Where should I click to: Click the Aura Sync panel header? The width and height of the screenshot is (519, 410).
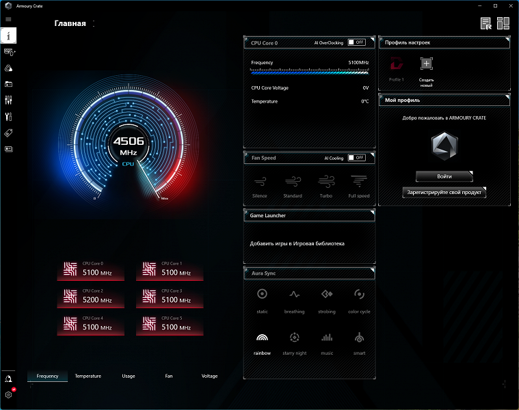[x=310, y=273]
